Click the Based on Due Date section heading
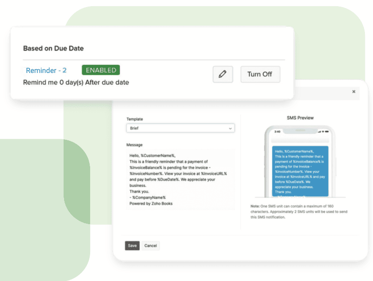373x281 pixels. pos(53,48)
